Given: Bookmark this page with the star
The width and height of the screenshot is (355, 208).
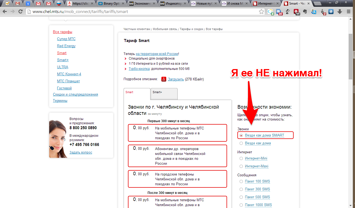Looking at the screenshot, I should [x=261, y=12].
